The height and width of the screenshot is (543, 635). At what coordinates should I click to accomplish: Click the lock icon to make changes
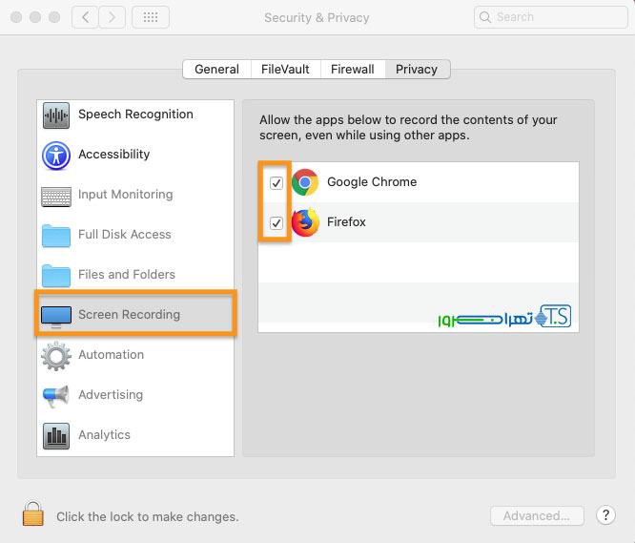point(33,514)
